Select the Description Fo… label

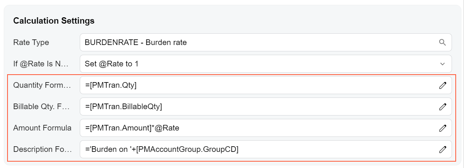pos(42,149)
